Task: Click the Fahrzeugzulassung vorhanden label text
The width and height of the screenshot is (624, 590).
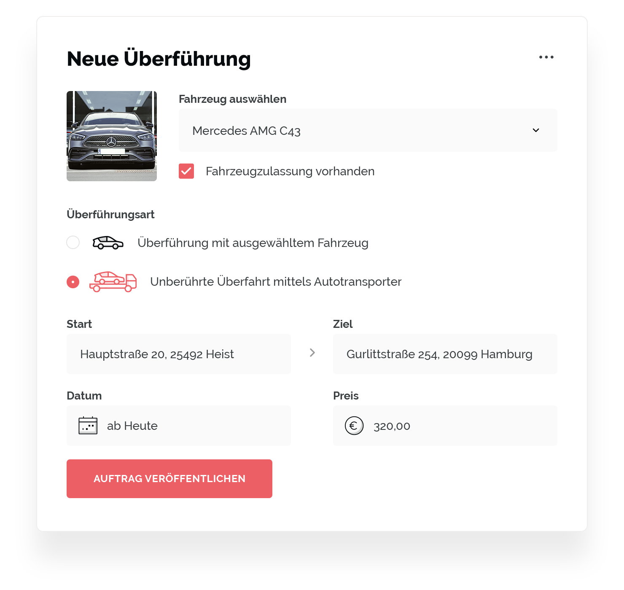Action: pyautogui.click(x=290, y=172)
